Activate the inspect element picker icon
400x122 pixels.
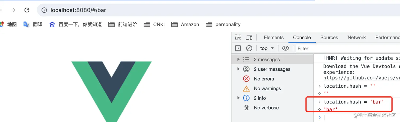coord(238,38)
